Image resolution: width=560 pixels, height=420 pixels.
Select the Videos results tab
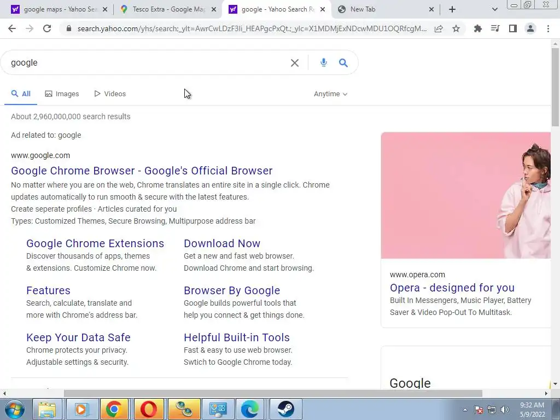(110, 94)
